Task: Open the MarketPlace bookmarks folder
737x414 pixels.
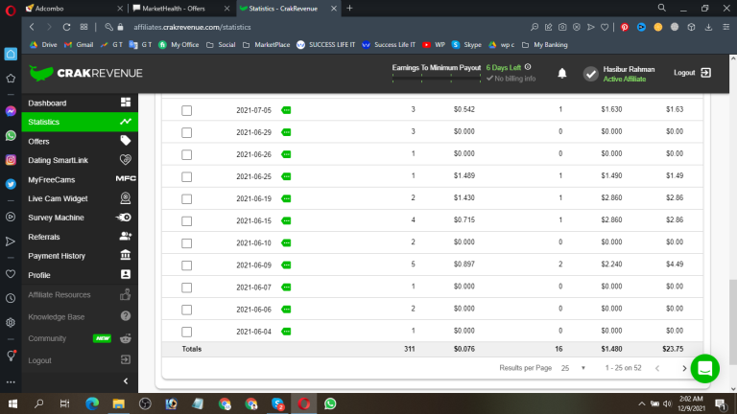Action: click(266, 45)
